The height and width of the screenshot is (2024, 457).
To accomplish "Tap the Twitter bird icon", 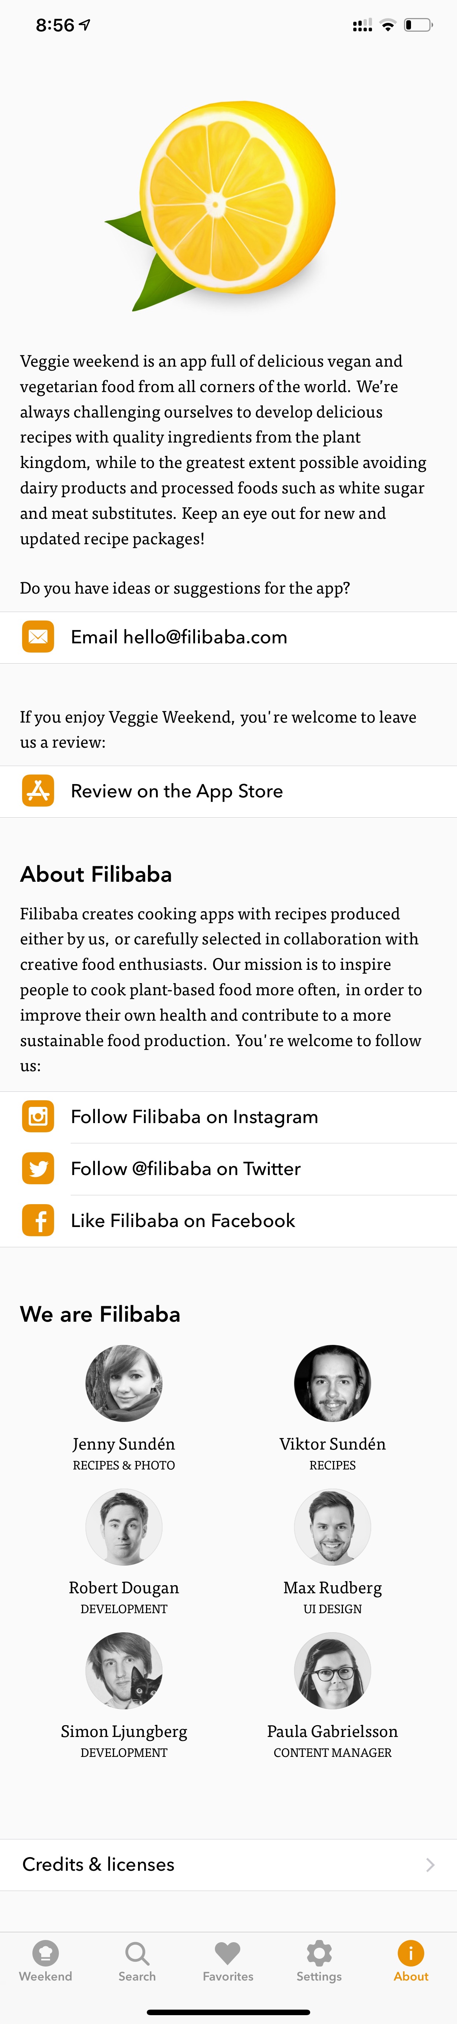I will click(x=38, y=1168).
